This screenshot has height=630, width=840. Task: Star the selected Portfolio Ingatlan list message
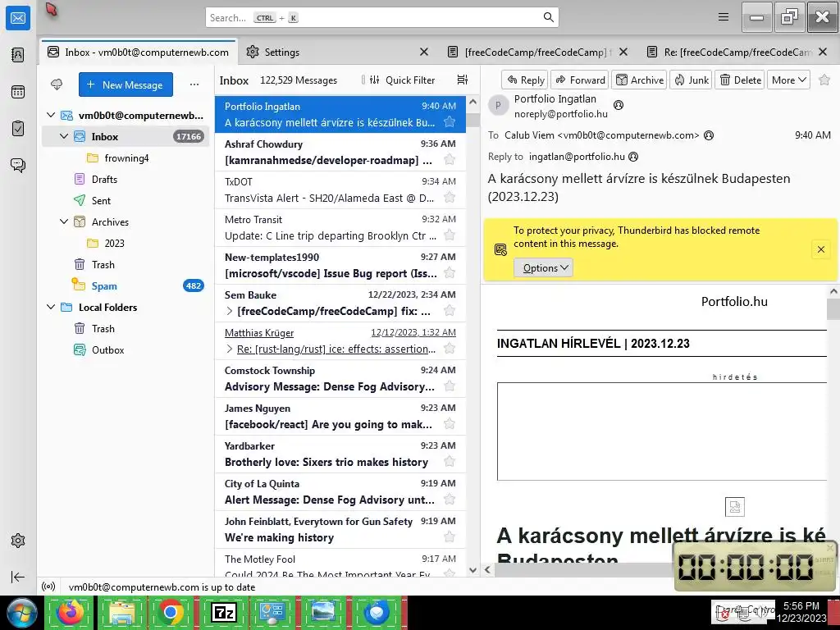point(450,122)
